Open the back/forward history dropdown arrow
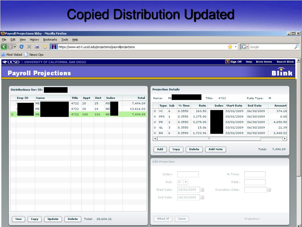This screenshot has height=227, width=302. pos(15,47)
